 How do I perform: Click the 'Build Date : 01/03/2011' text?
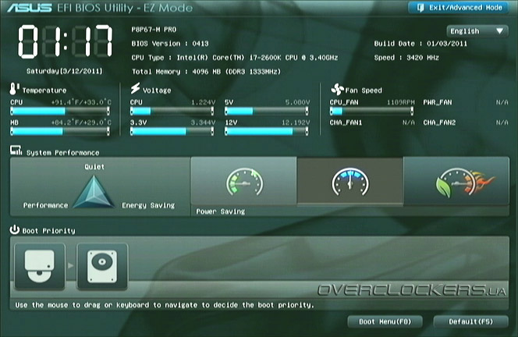pyautogui.click(x=420, y=44)
